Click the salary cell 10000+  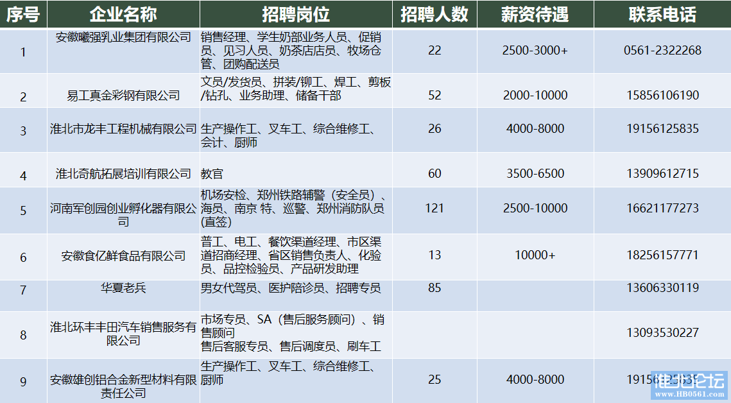[535, 255]
